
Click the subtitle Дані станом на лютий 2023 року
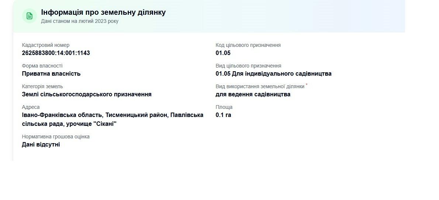80,21
